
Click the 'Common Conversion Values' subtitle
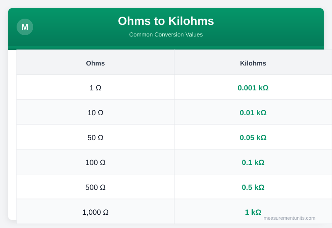click(x=166, y=34)
